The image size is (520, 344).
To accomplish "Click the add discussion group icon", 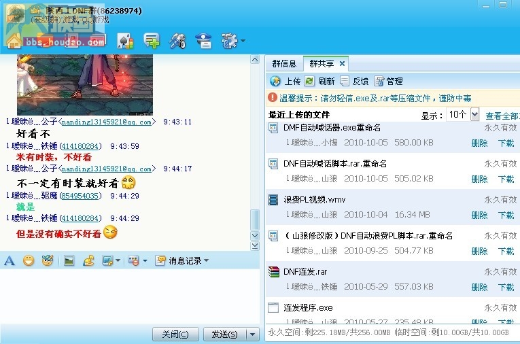I will click(x=152, y=41).
